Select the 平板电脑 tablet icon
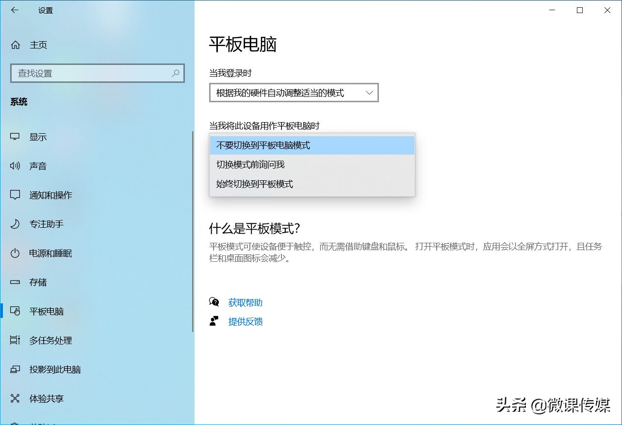This screenshot has height=425, width=622. tap(15, 311)
